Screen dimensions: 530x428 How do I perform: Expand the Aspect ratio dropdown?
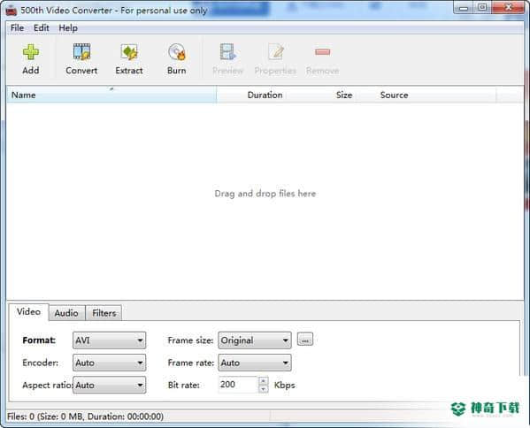pyautogui.click(x=109, y=385)
